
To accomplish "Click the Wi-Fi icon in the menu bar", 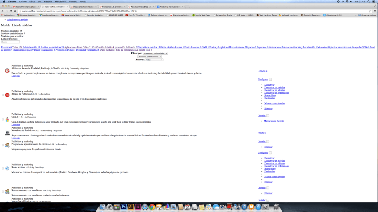I will pos(347,1).
